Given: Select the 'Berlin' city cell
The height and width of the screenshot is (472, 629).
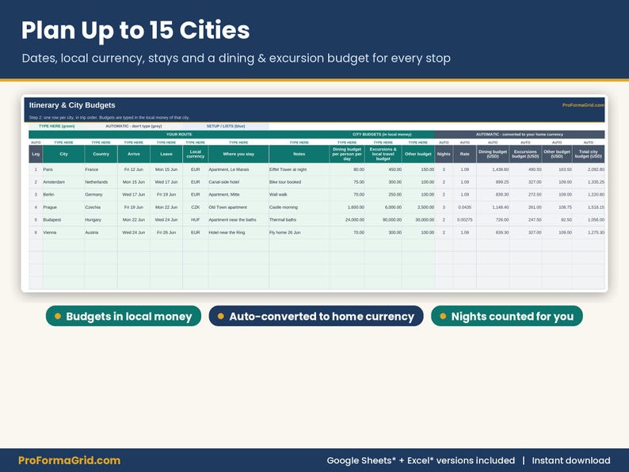Looking at the screenshot, I should pos(63,195).
